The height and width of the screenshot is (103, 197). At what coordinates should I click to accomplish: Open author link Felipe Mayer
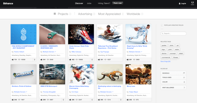click(x=134, y=92)
